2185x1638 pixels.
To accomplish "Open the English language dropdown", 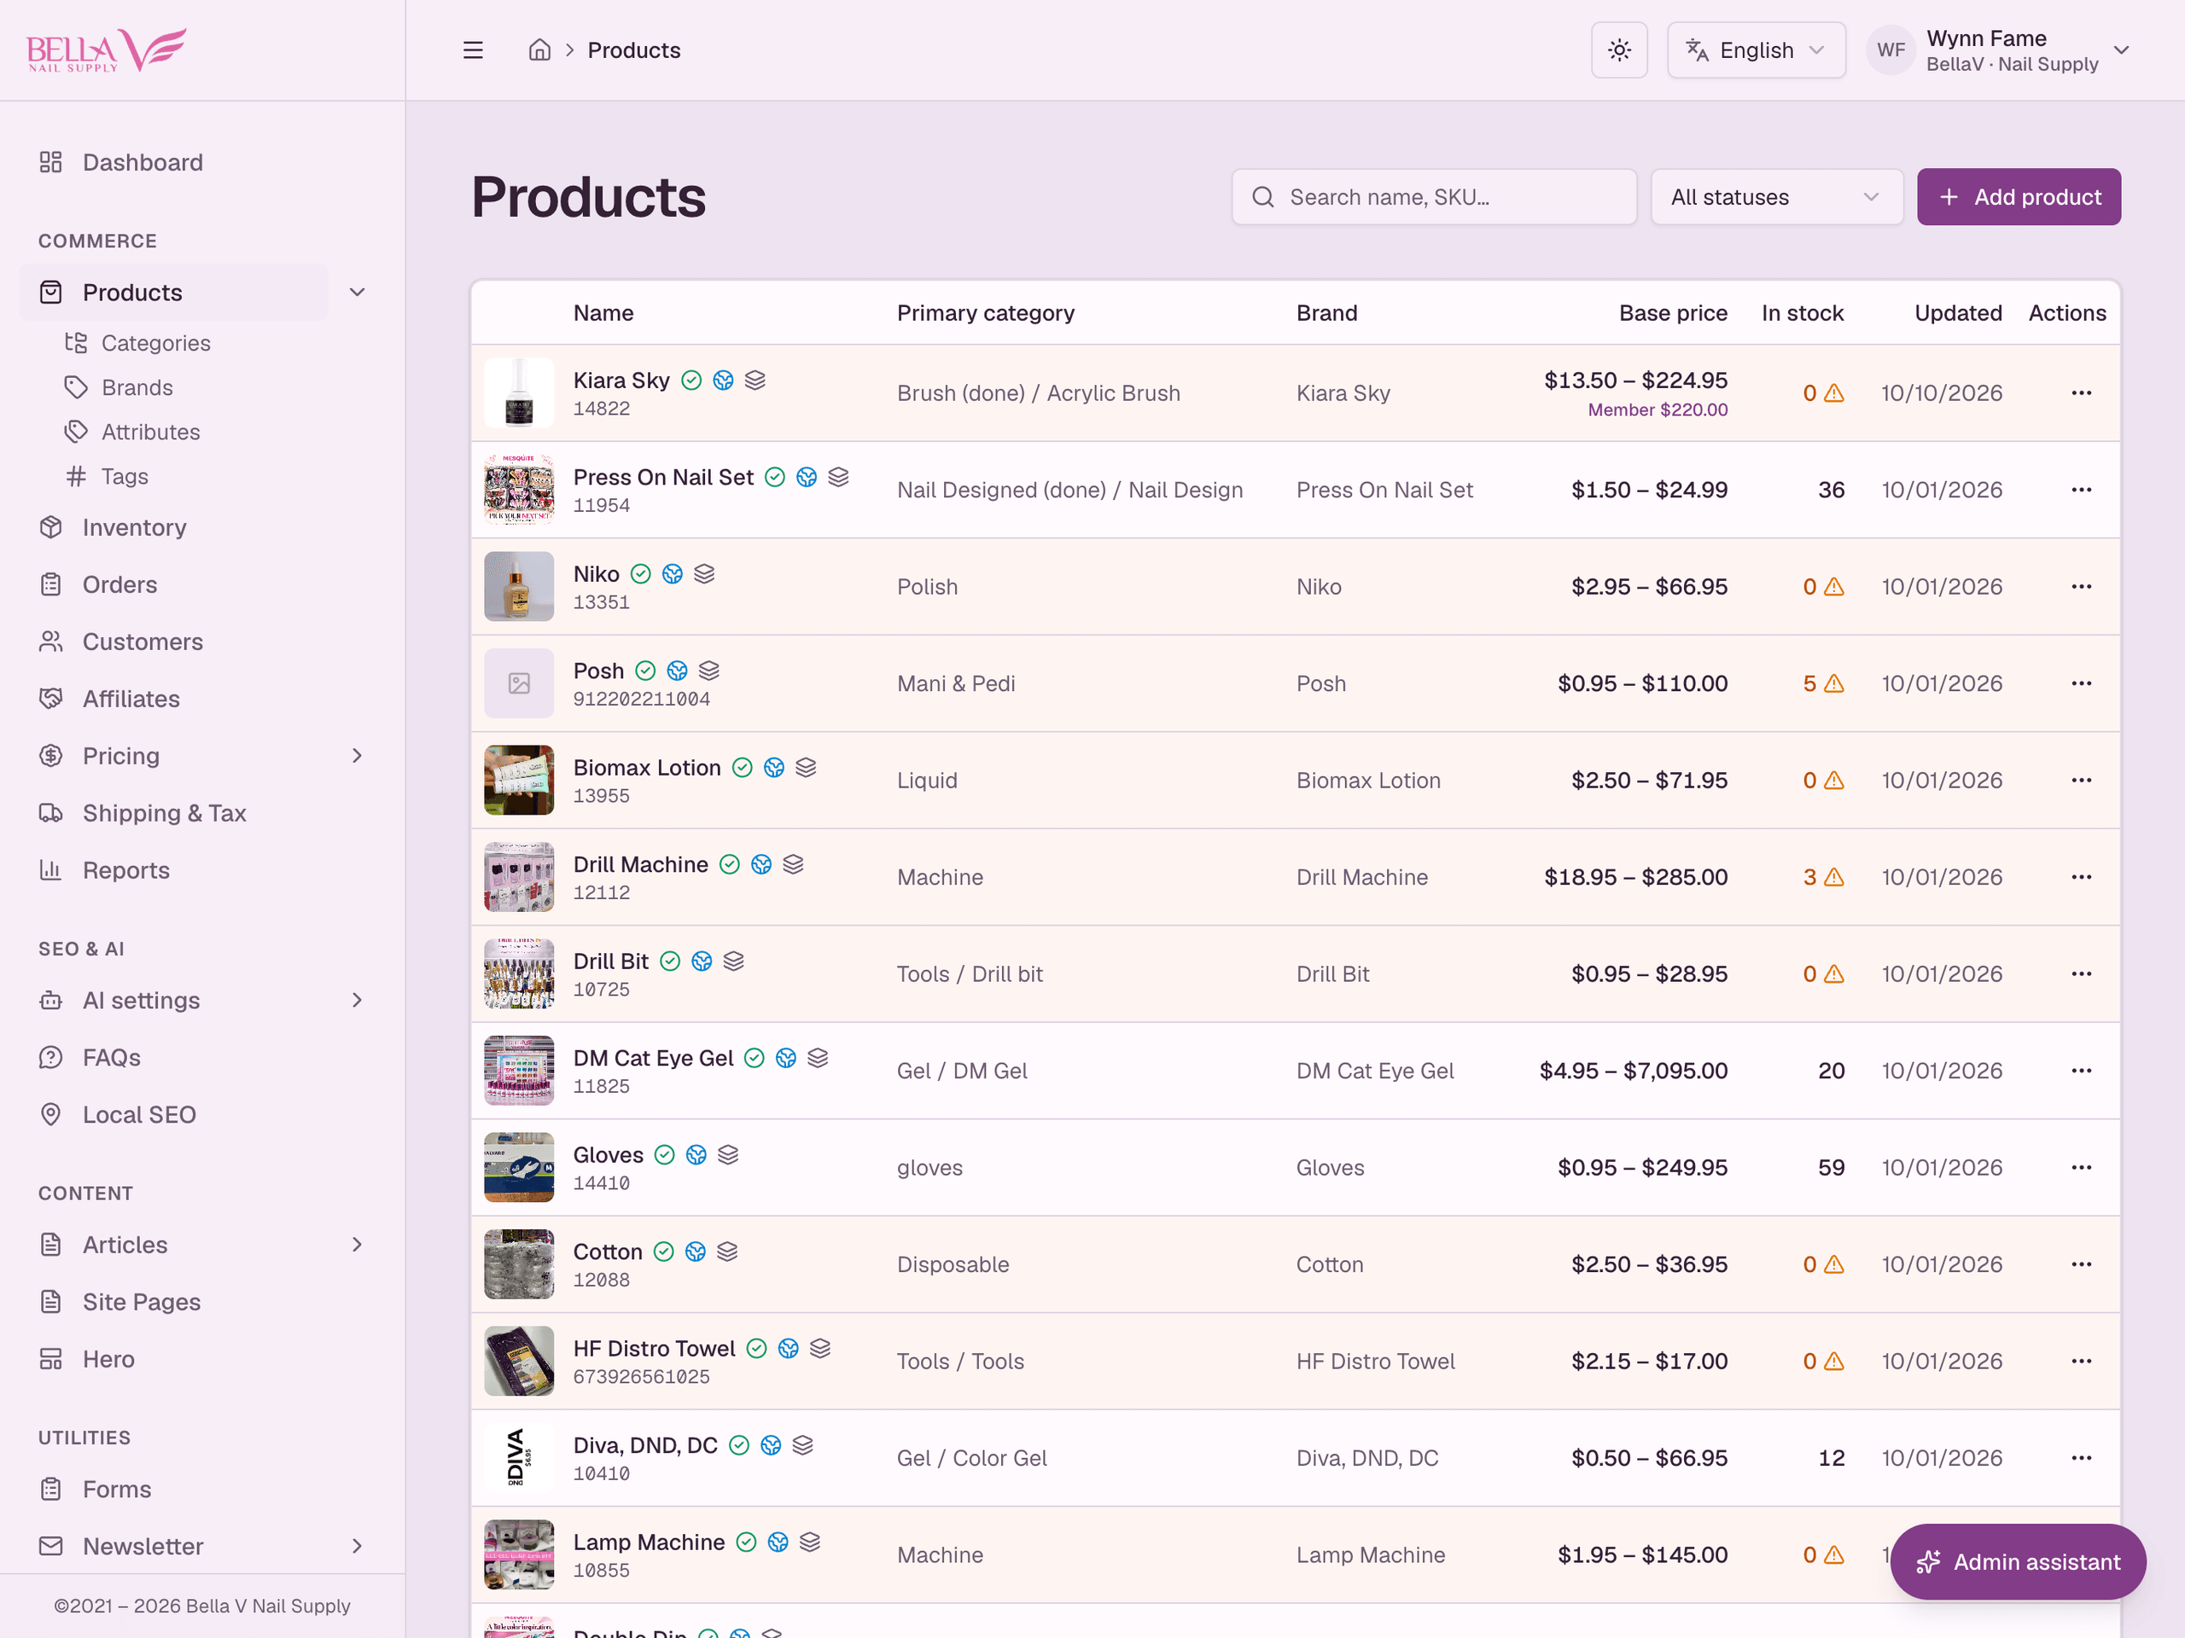I will (x=1757, y=50).
